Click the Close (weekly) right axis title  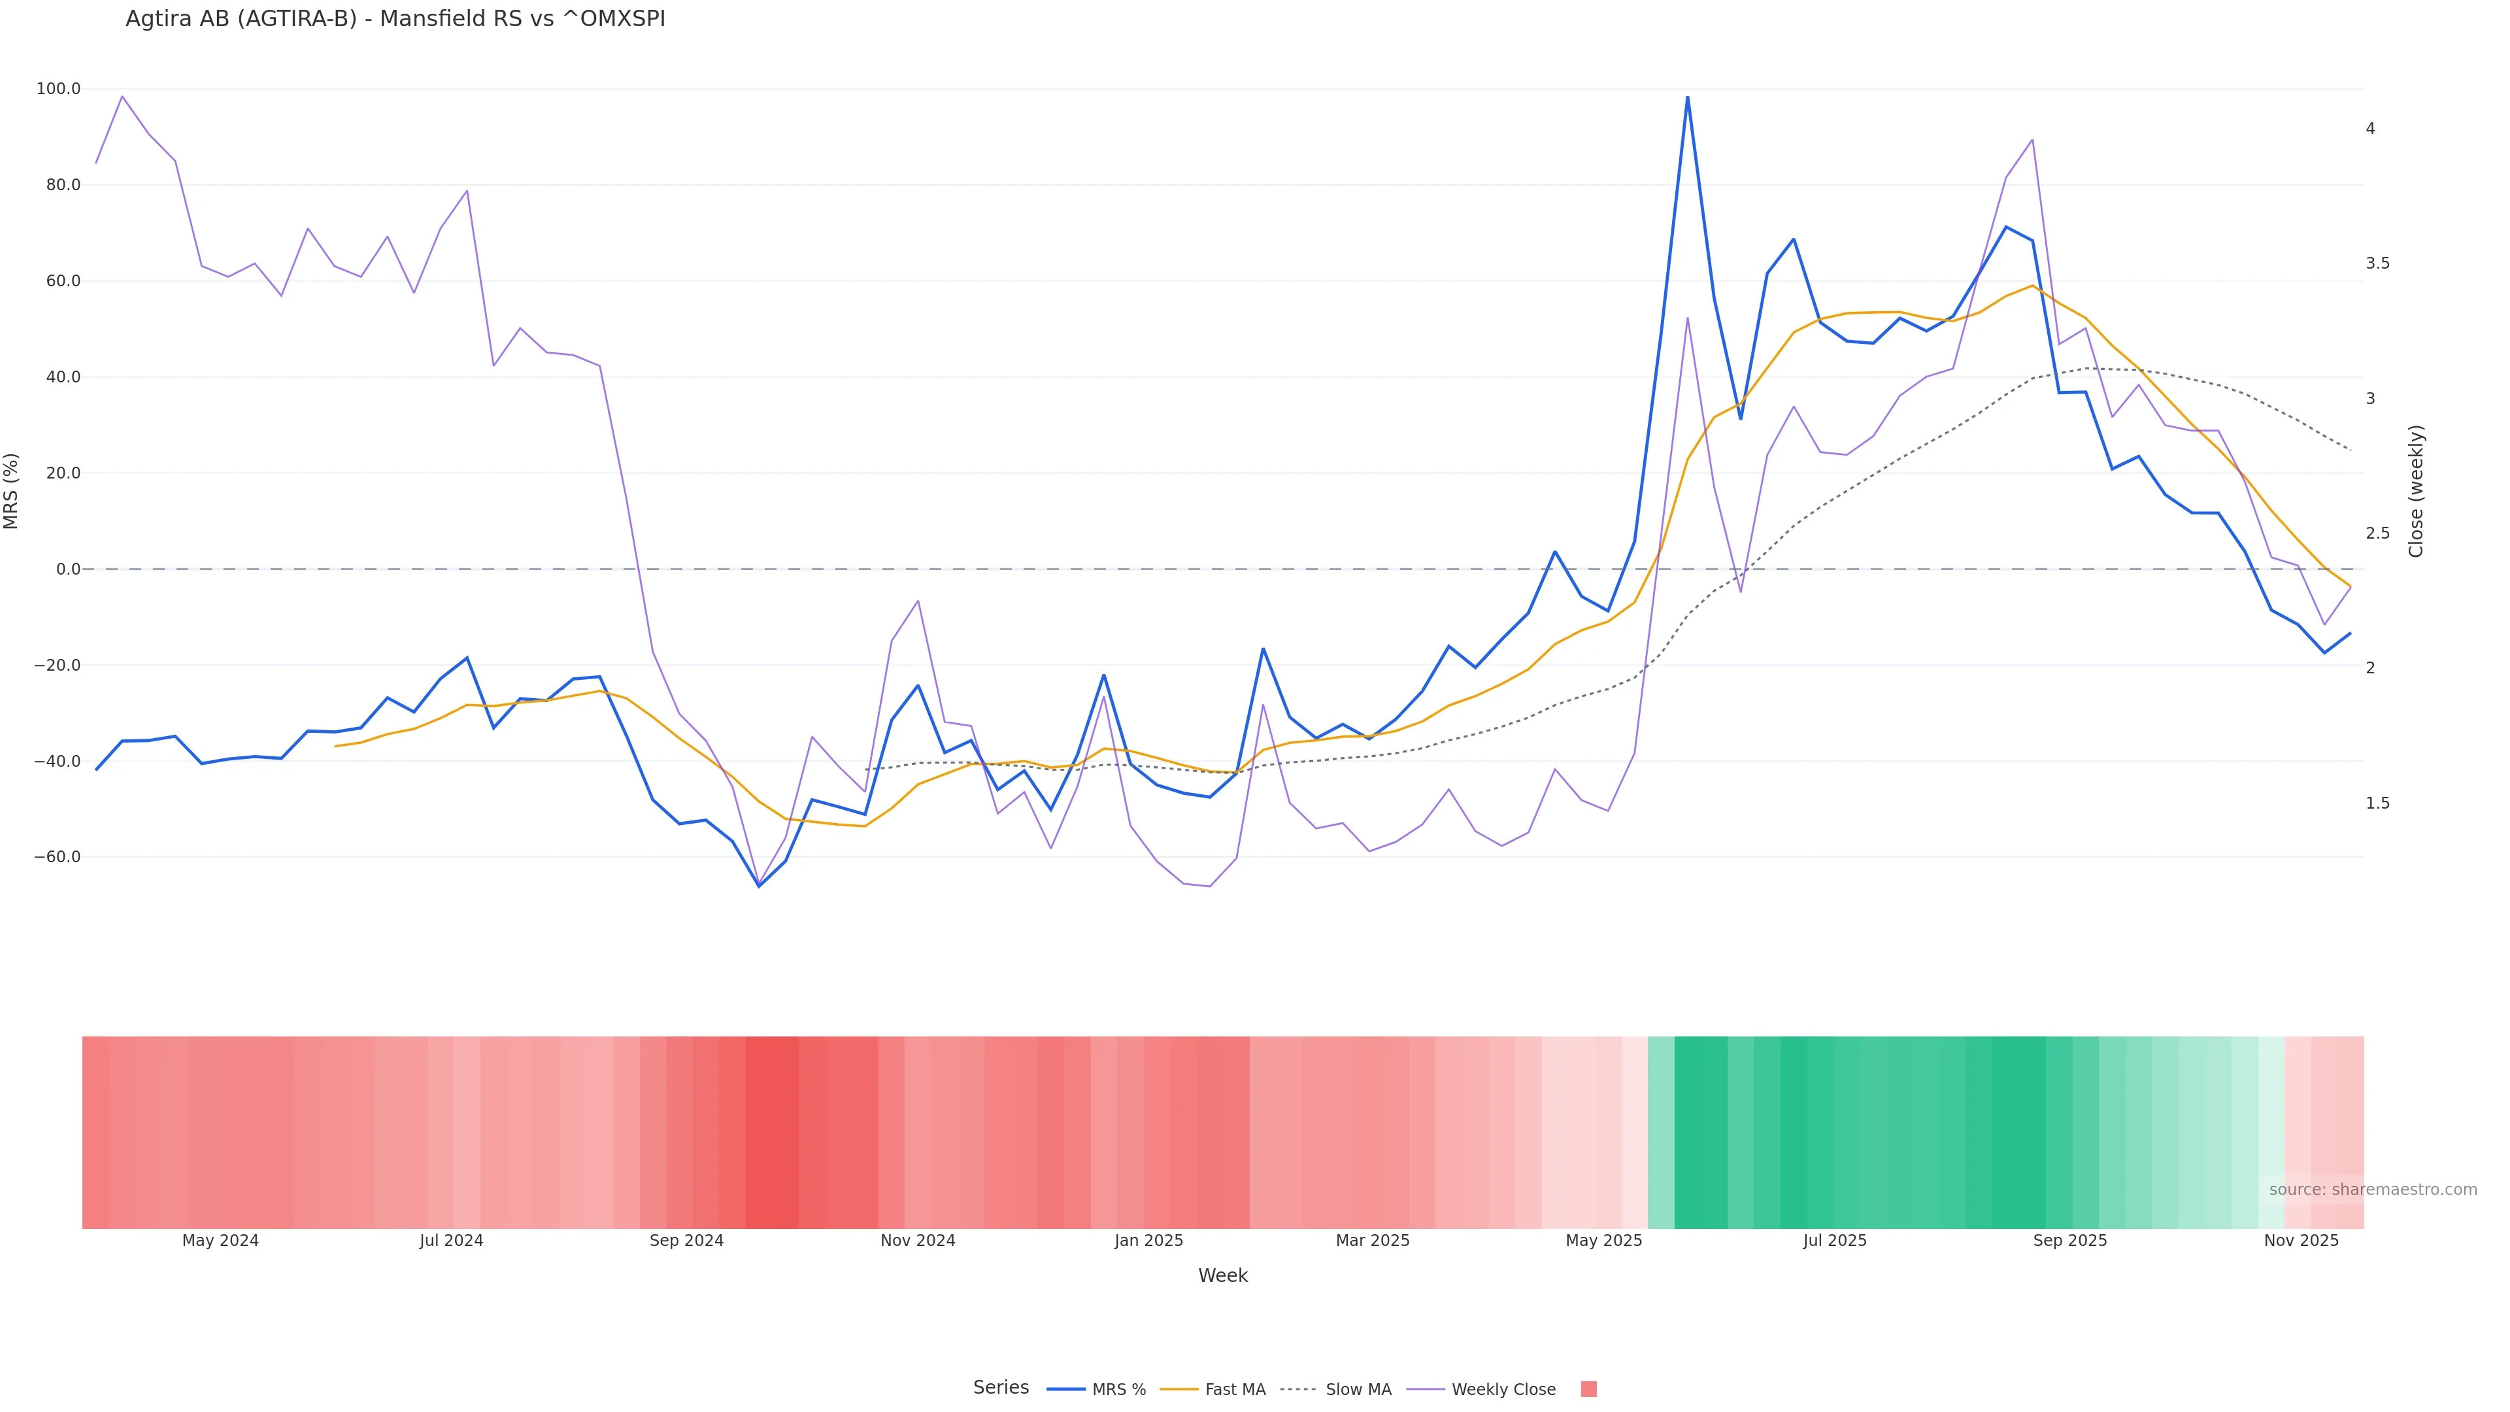pos(2415,490)
